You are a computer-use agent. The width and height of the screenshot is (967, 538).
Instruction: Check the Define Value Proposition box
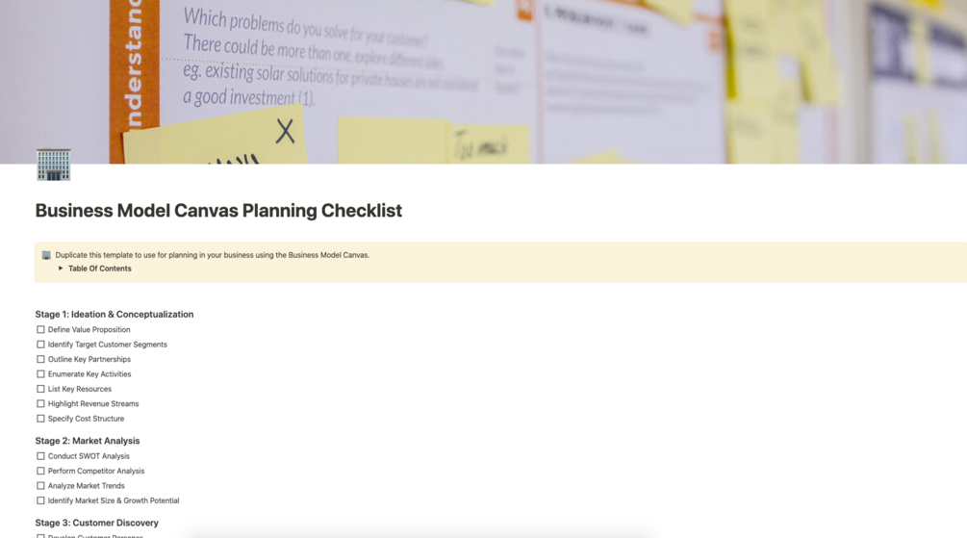click(40, 330)
